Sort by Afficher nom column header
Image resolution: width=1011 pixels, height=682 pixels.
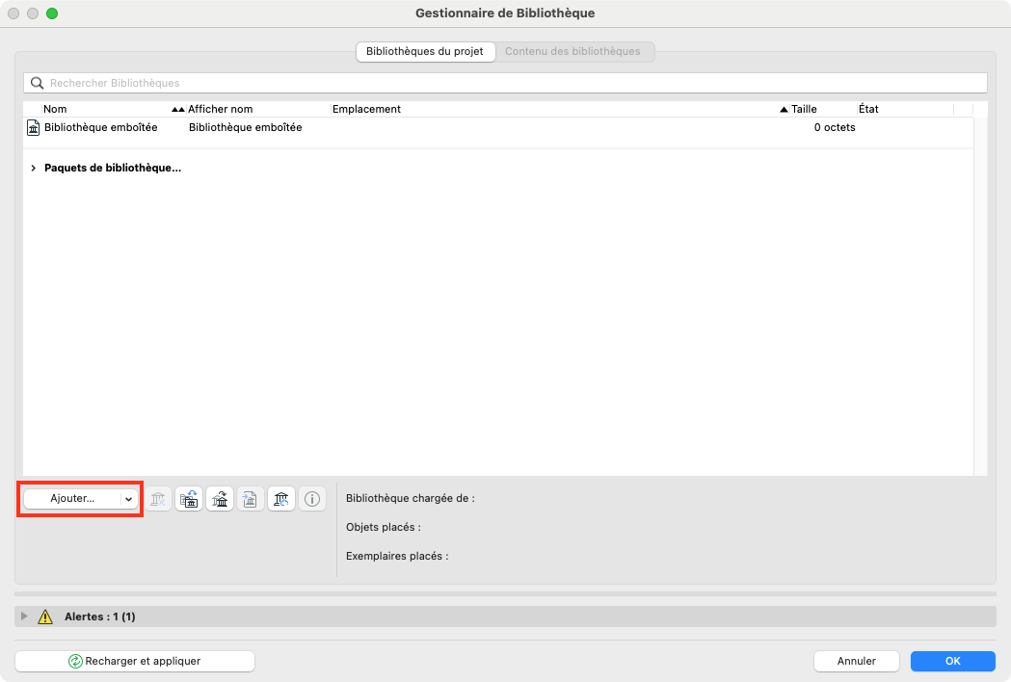click(258, 109)
